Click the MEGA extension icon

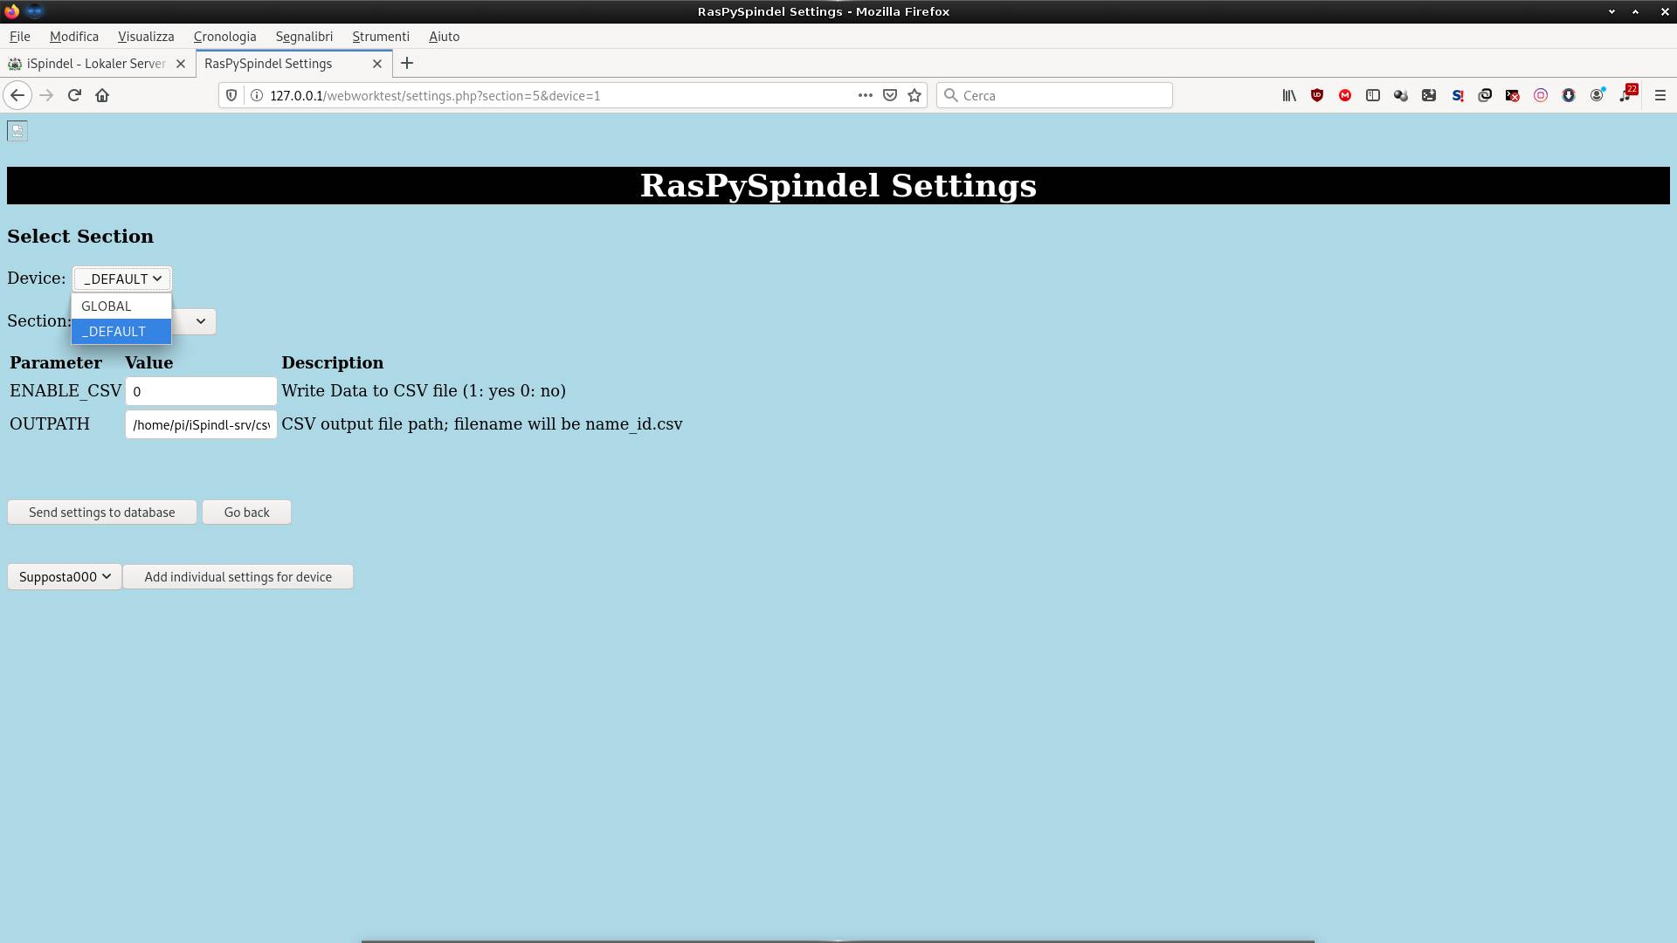(x=1345, y=95)
